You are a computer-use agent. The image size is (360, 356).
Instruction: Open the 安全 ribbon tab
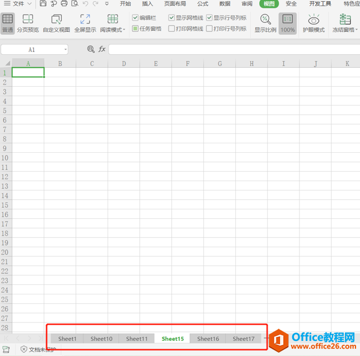[291, 4]
